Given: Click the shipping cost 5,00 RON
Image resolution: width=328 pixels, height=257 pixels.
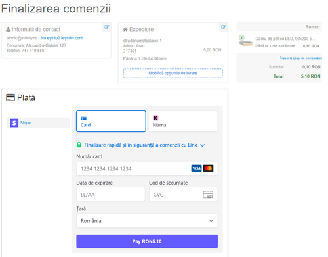Looking at the screenshot, I should (x=213, y=50).
